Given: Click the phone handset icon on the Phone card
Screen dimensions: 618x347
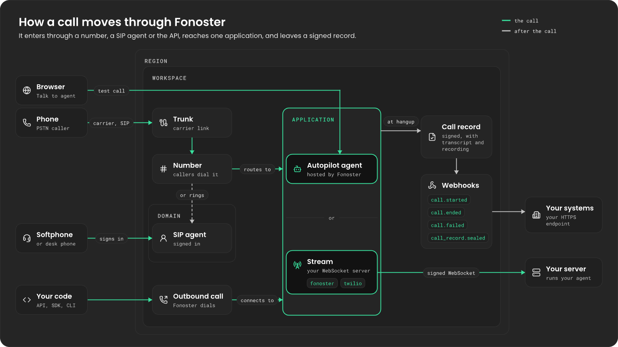Looking at the screenshot, I should pyautogui.click(x=27, y=122).
